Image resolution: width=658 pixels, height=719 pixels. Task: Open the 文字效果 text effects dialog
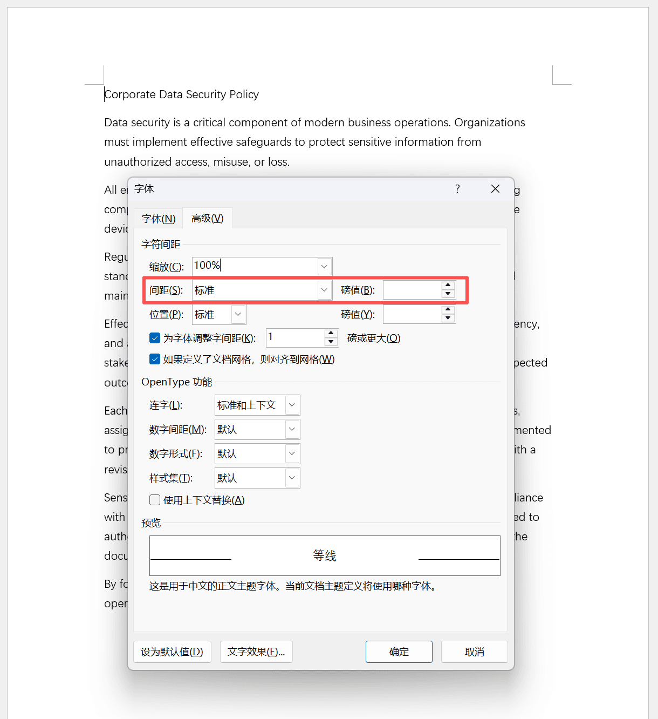click(256, 652)
